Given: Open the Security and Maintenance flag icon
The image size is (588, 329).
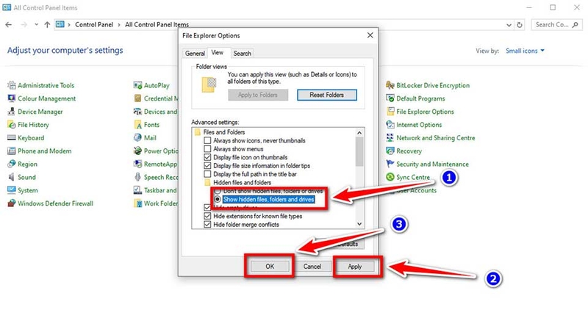Looking at the screenshot, I should (x=390, y=164).
